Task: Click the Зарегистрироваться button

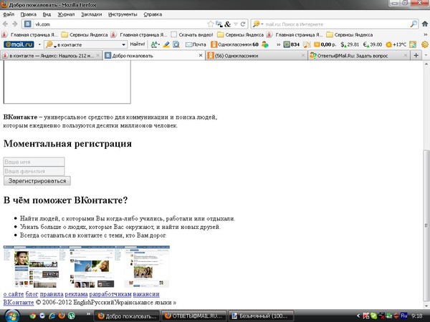Action: coord(37,181)
